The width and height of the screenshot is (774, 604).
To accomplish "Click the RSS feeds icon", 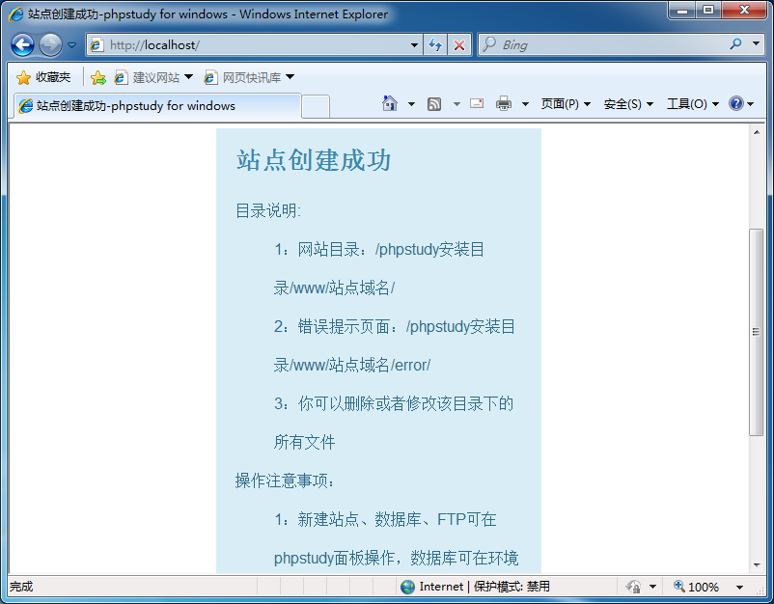I will coord(434,104).
